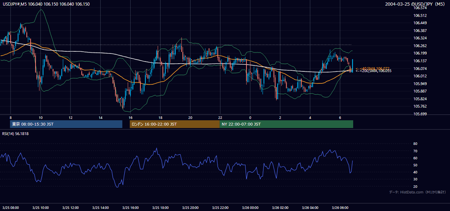The image size is (450, 211).
Task: Click the 2004-03-25 のUSD/JPY (M5) heading
Action: click(x=415, y=4)
